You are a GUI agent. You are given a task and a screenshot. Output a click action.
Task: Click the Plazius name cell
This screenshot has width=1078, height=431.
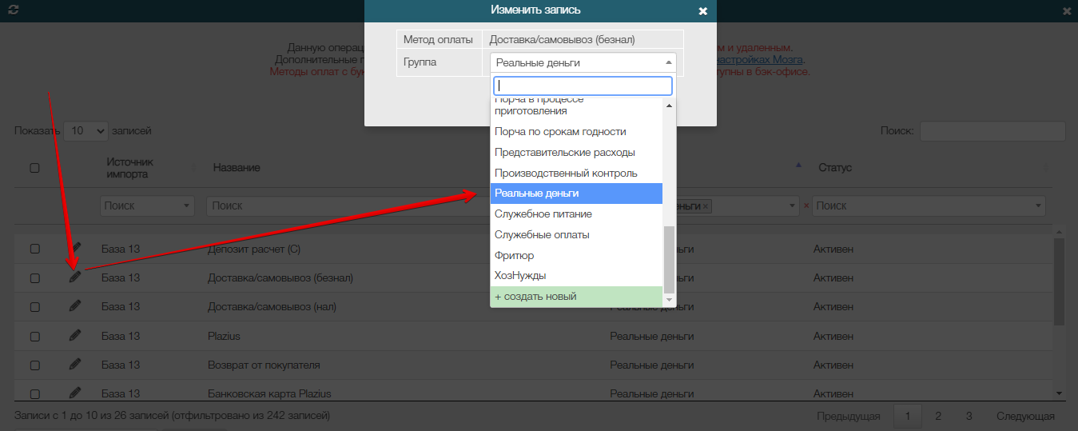[x=224, y=336]
